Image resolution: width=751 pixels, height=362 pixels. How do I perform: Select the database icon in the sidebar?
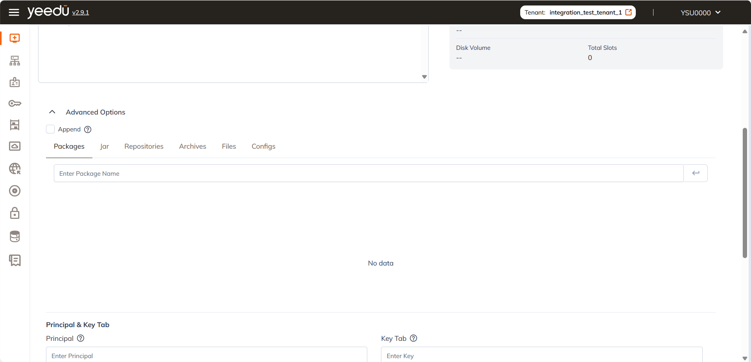point(14,236)
